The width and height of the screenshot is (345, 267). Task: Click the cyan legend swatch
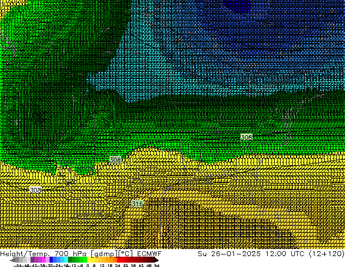pyautogui.click(x=66, y=260)
